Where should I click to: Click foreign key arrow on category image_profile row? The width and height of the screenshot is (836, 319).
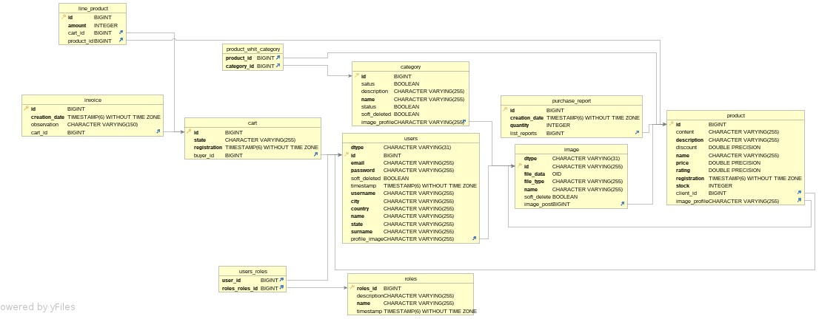pos(464,122)
